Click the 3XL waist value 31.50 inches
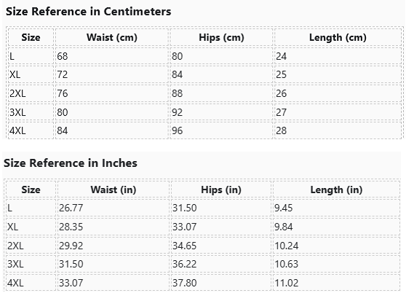 pyautogui.click(x=71, y=264)
